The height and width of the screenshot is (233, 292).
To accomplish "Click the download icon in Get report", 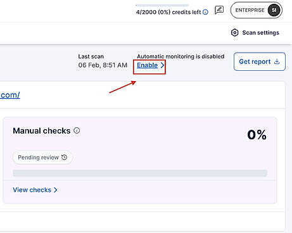I will 277,61.
